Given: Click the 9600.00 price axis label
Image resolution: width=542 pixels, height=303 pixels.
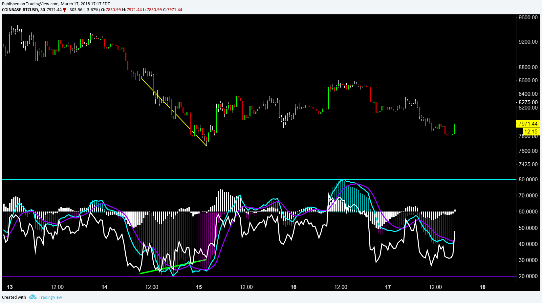Looking at the screenshot, I should pyautogui.click(x=528, y=18).
